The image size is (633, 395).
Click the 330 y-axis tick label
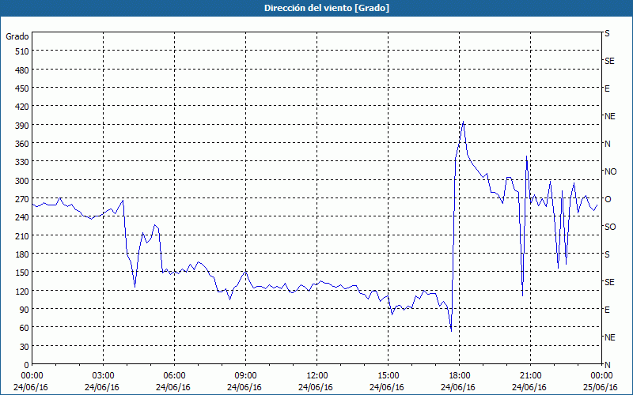(x=23, y=162)
